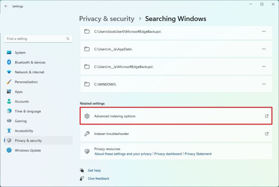Click the Find a setting search box

(x=35, y=39)
